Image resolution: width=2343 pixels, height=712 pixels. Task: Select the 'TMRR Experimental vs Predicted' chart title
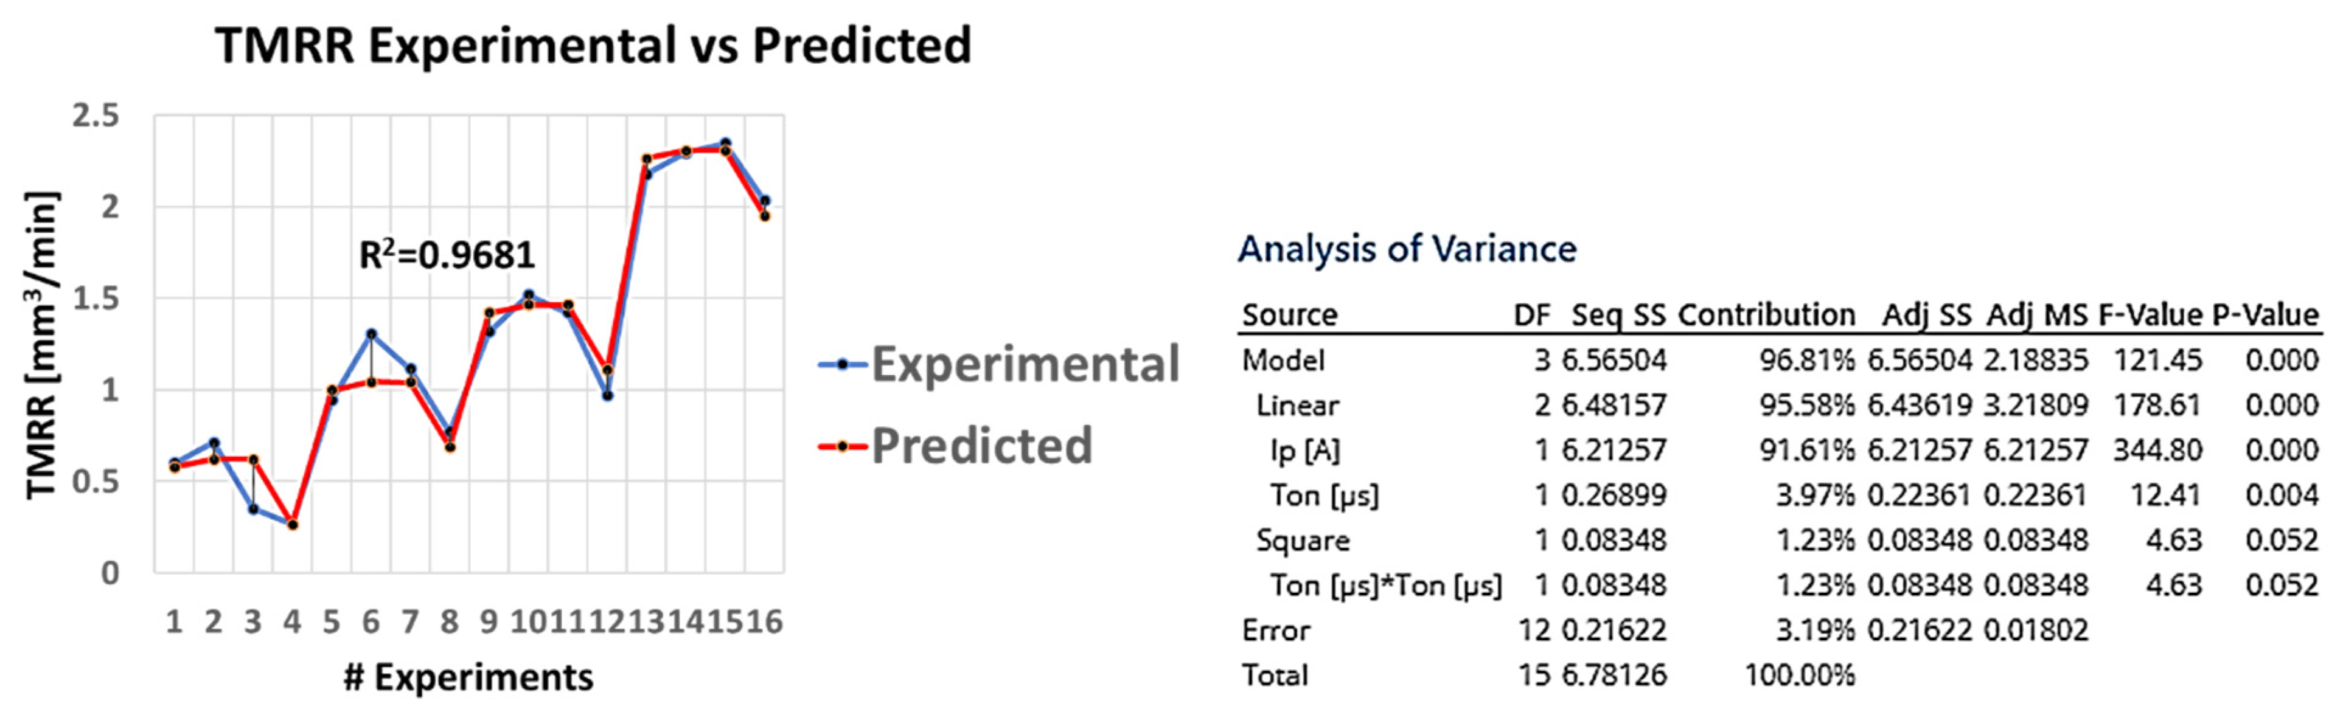(x=593, y=46)
